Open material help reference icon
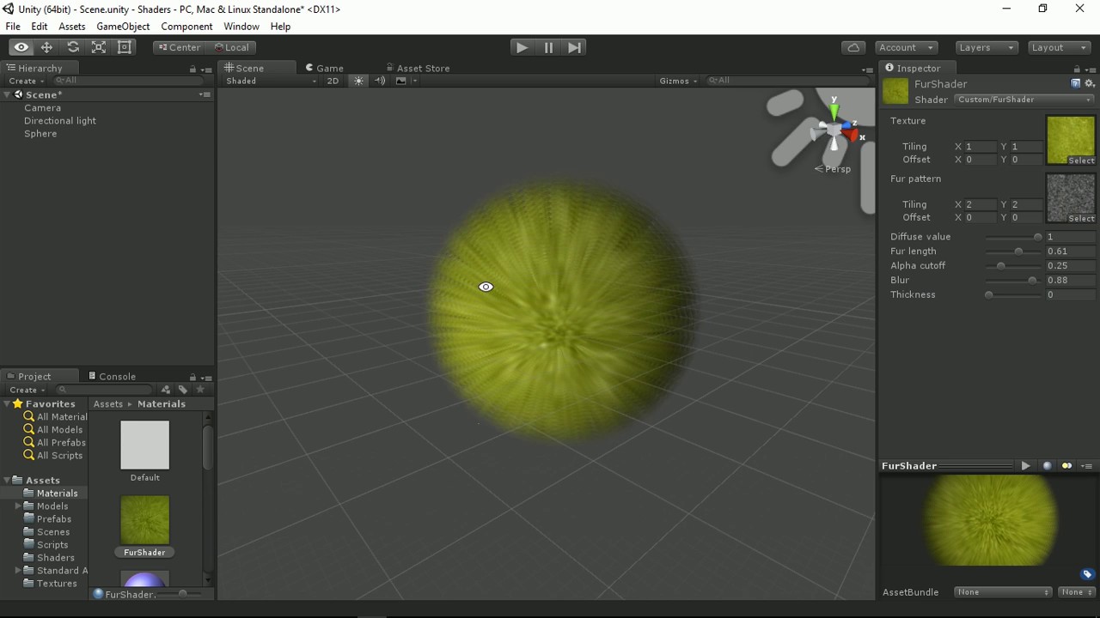The height and width of the screenshot is (618, 1100). (1075, 83)
